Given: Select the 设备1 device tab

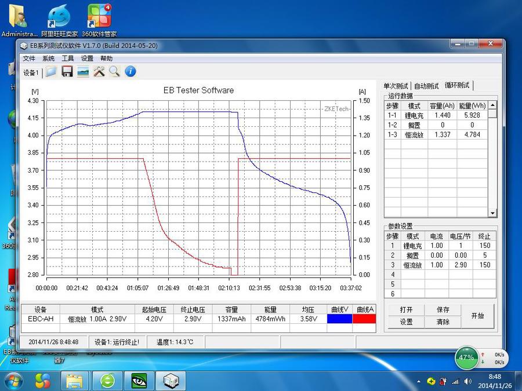Looking at the screenshot, I should (31, 72).
